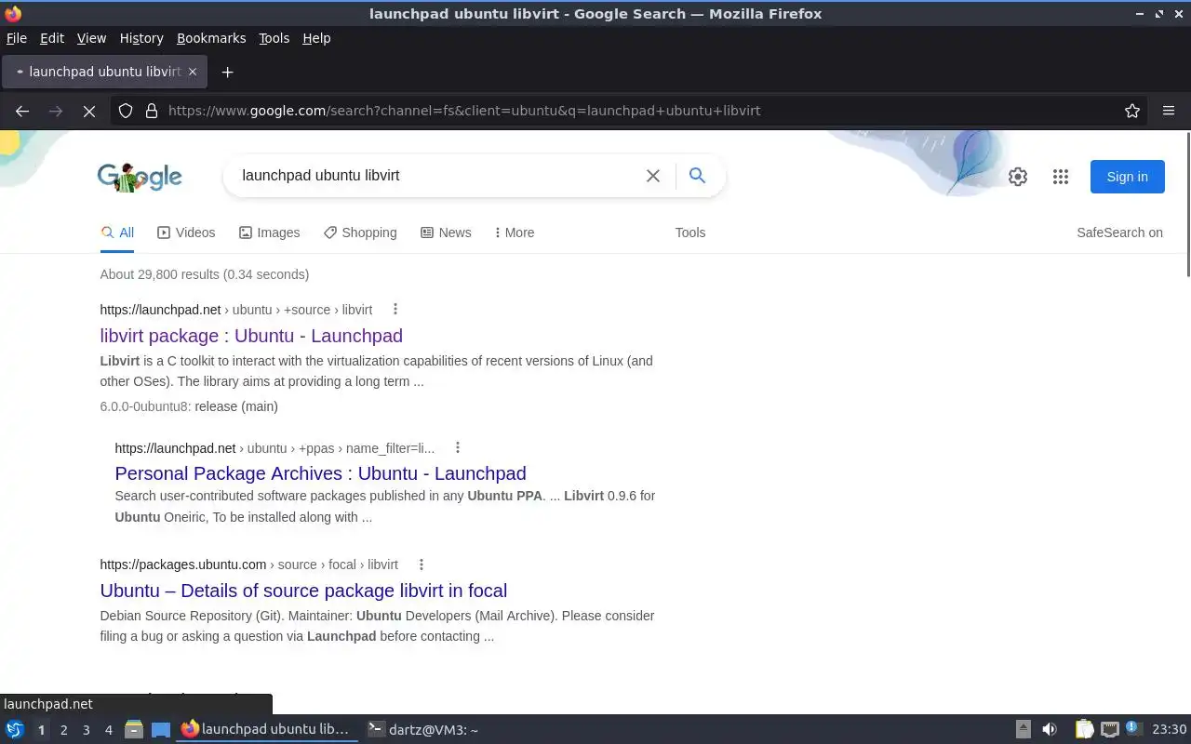Click the removable media eject tray icon
The image size is (1191, 744).
(1023, 730)
